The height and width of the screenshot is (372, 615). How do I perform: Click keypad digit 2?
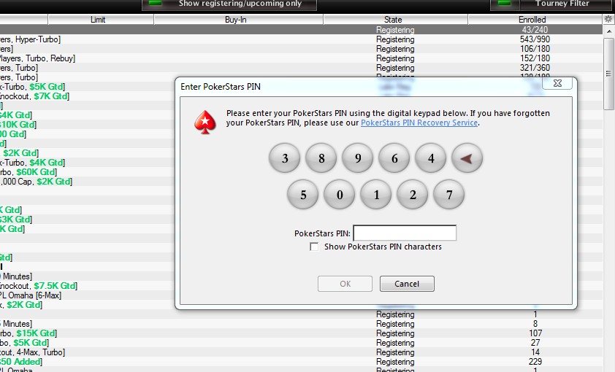pos(413,195)
